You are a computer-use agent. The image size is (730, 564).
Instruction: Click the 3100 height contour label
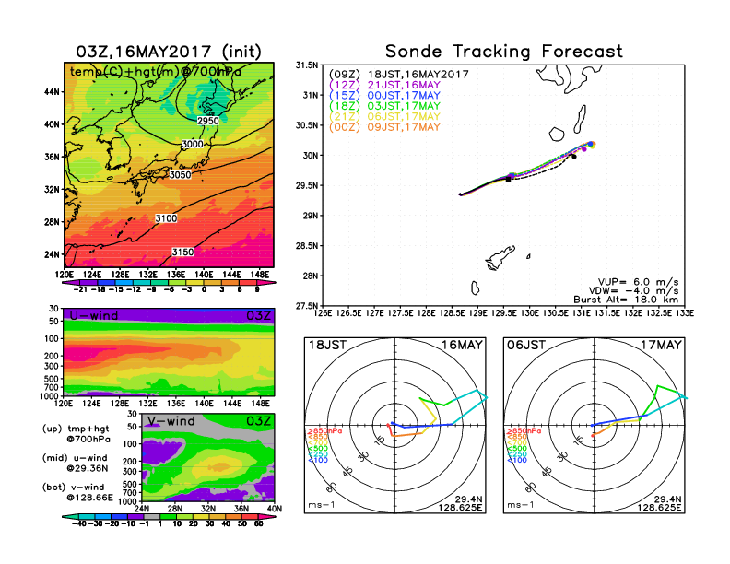[x=166, y=218]
